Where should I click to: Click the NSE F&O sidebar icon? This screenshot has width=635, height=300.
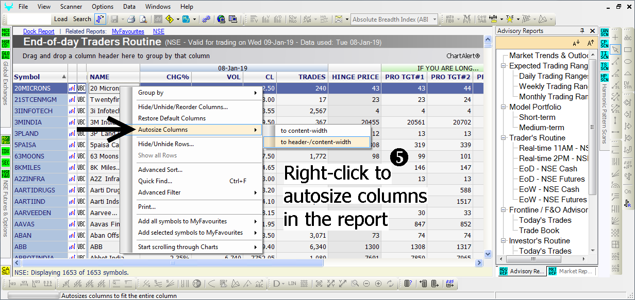pyautogui.click(x=6, y=174)
